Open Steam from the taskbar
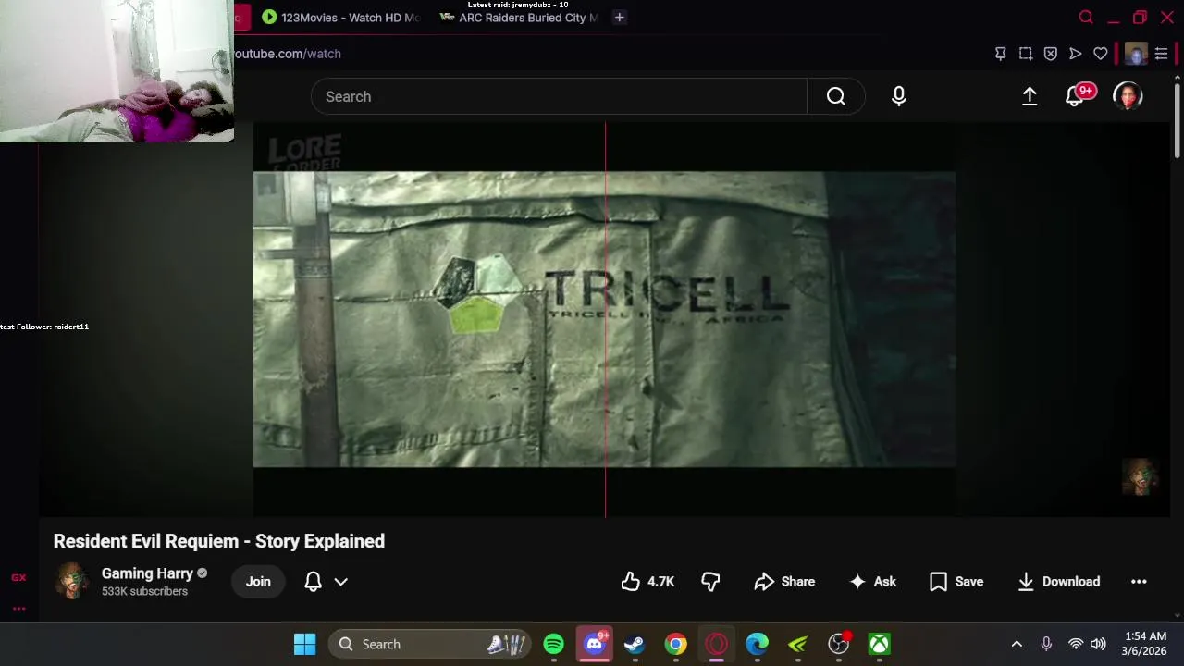This screenshot has height=666, width=1184. (635, 644)
